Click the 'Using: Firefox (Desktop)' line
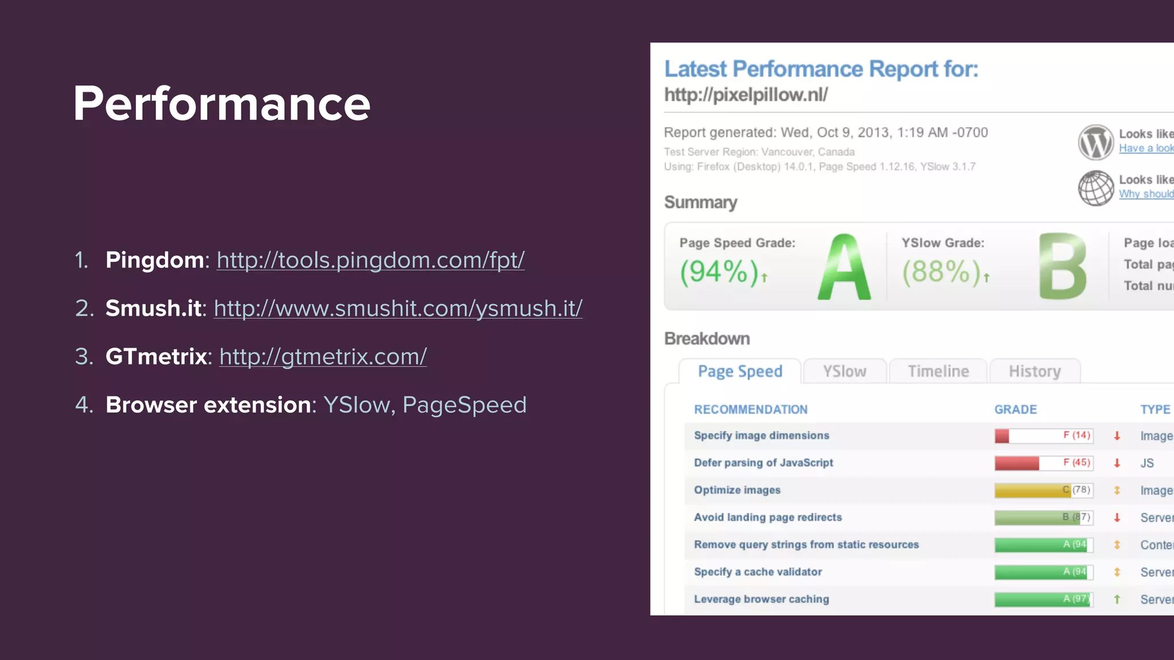 click(819, 167)
